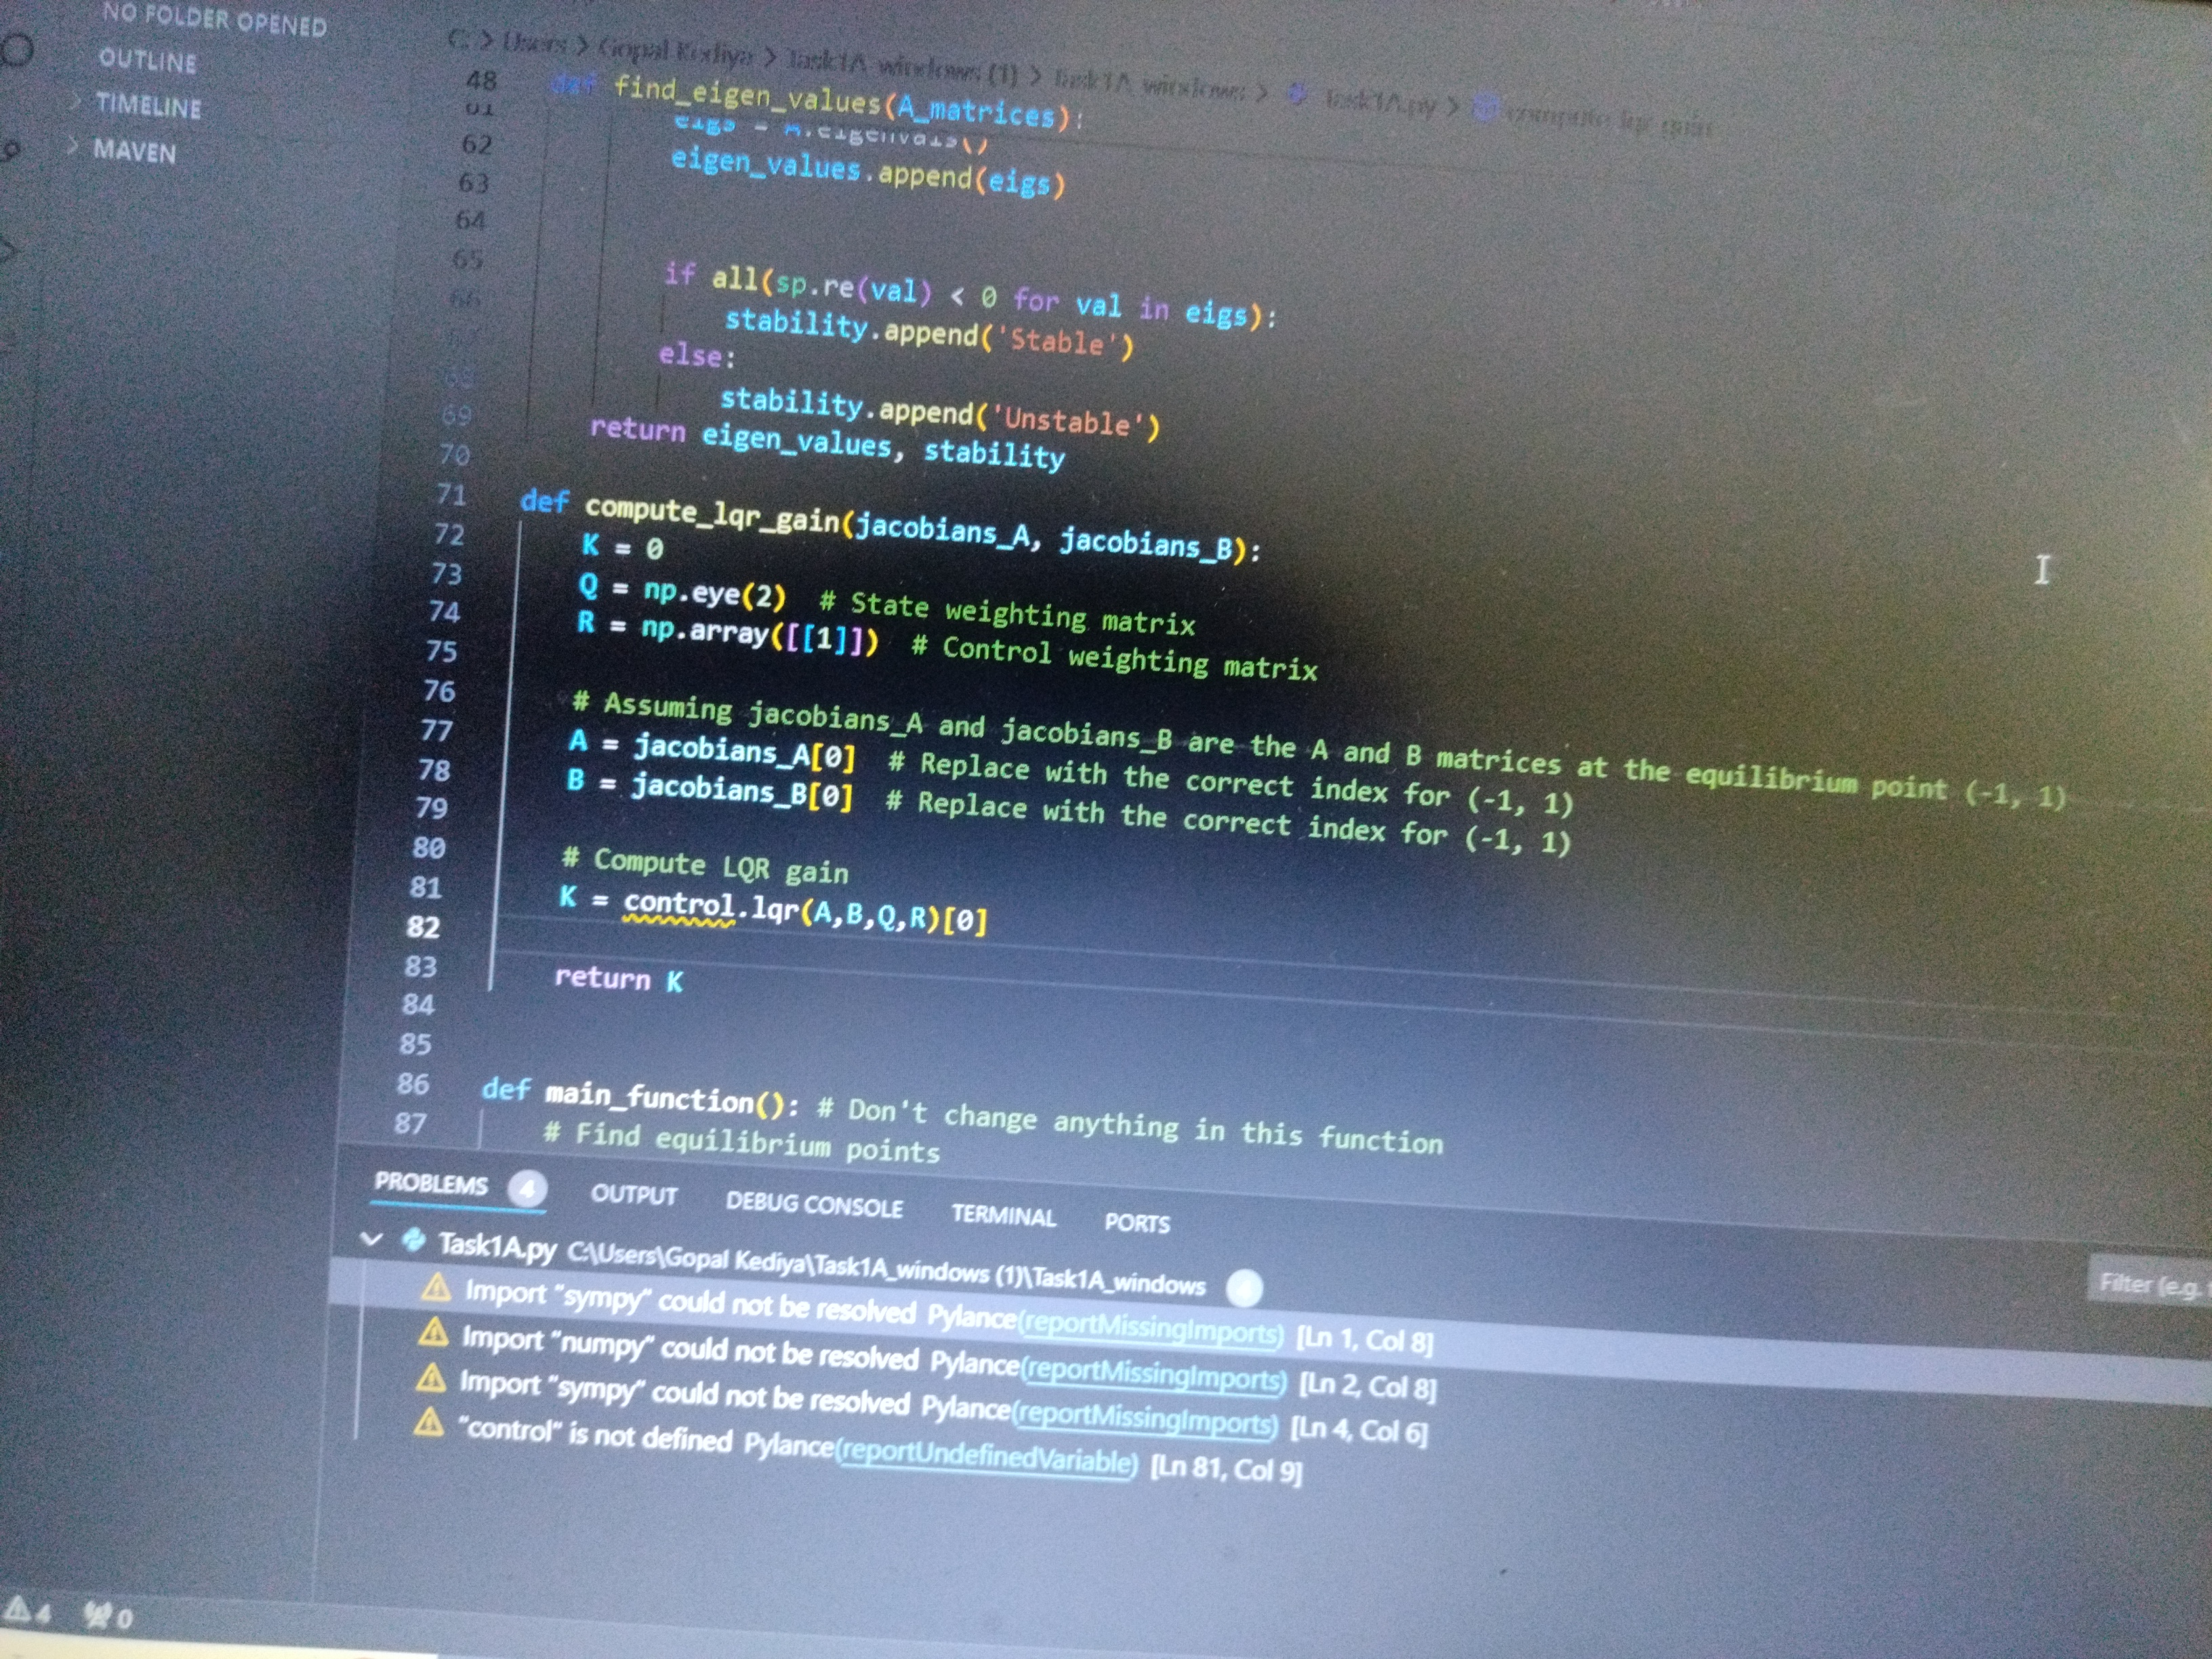The height and width of the screenshot is (1659, 2212).
Task: Click the compute_lqr_gain function name in the editor
Action: (712, 515)
